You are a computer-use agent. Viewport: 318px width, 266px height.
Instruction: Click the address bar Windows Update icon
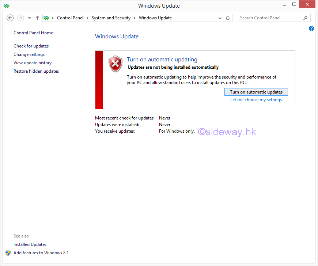(46, 18)
